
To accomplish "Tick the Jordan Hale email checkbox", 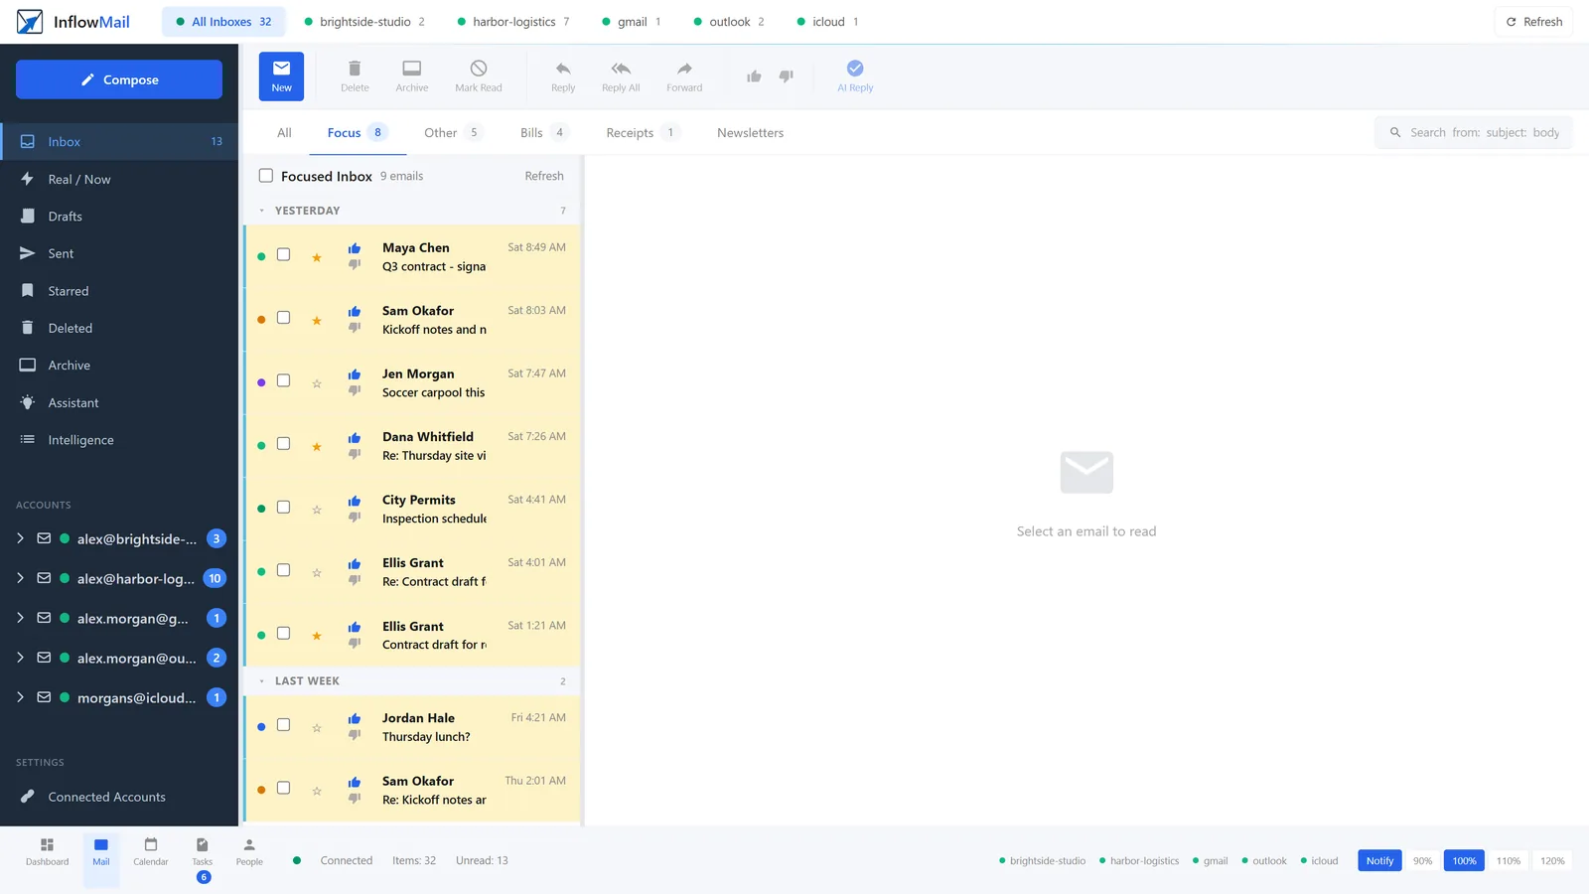I will [283, 725].
